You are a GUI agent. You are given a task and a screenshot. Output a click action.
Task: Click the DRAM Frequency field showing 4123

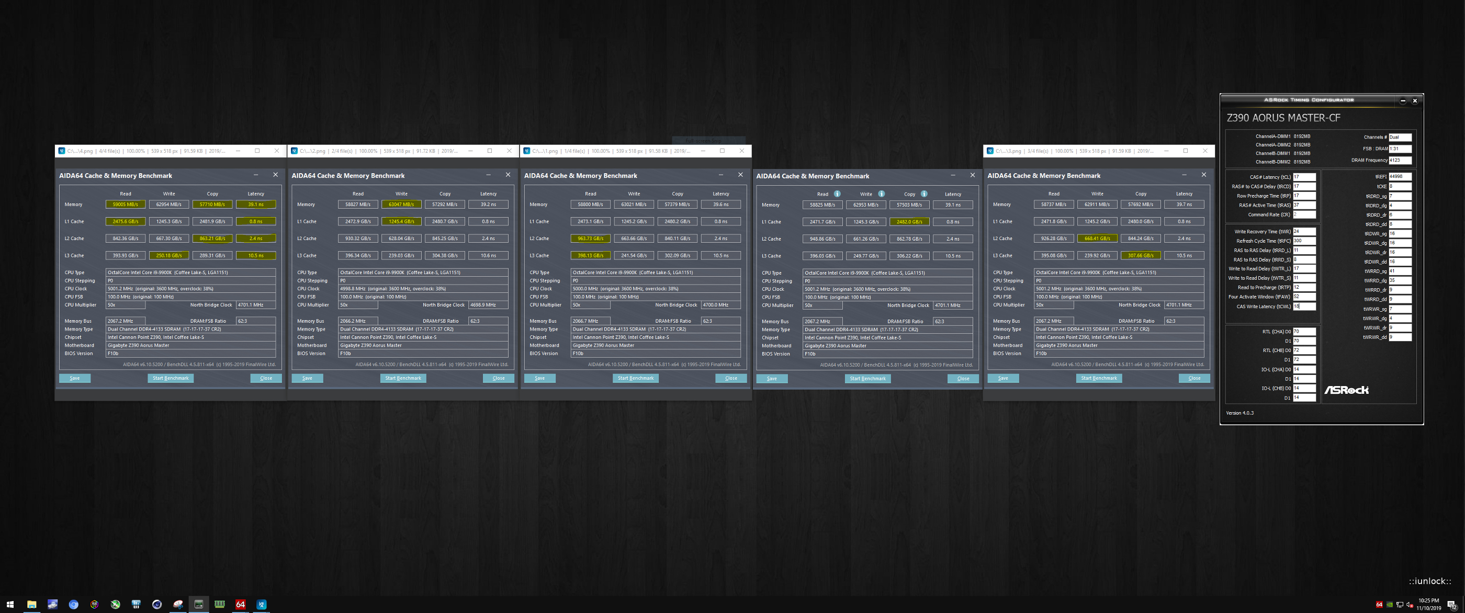[x=1400, y=161]
